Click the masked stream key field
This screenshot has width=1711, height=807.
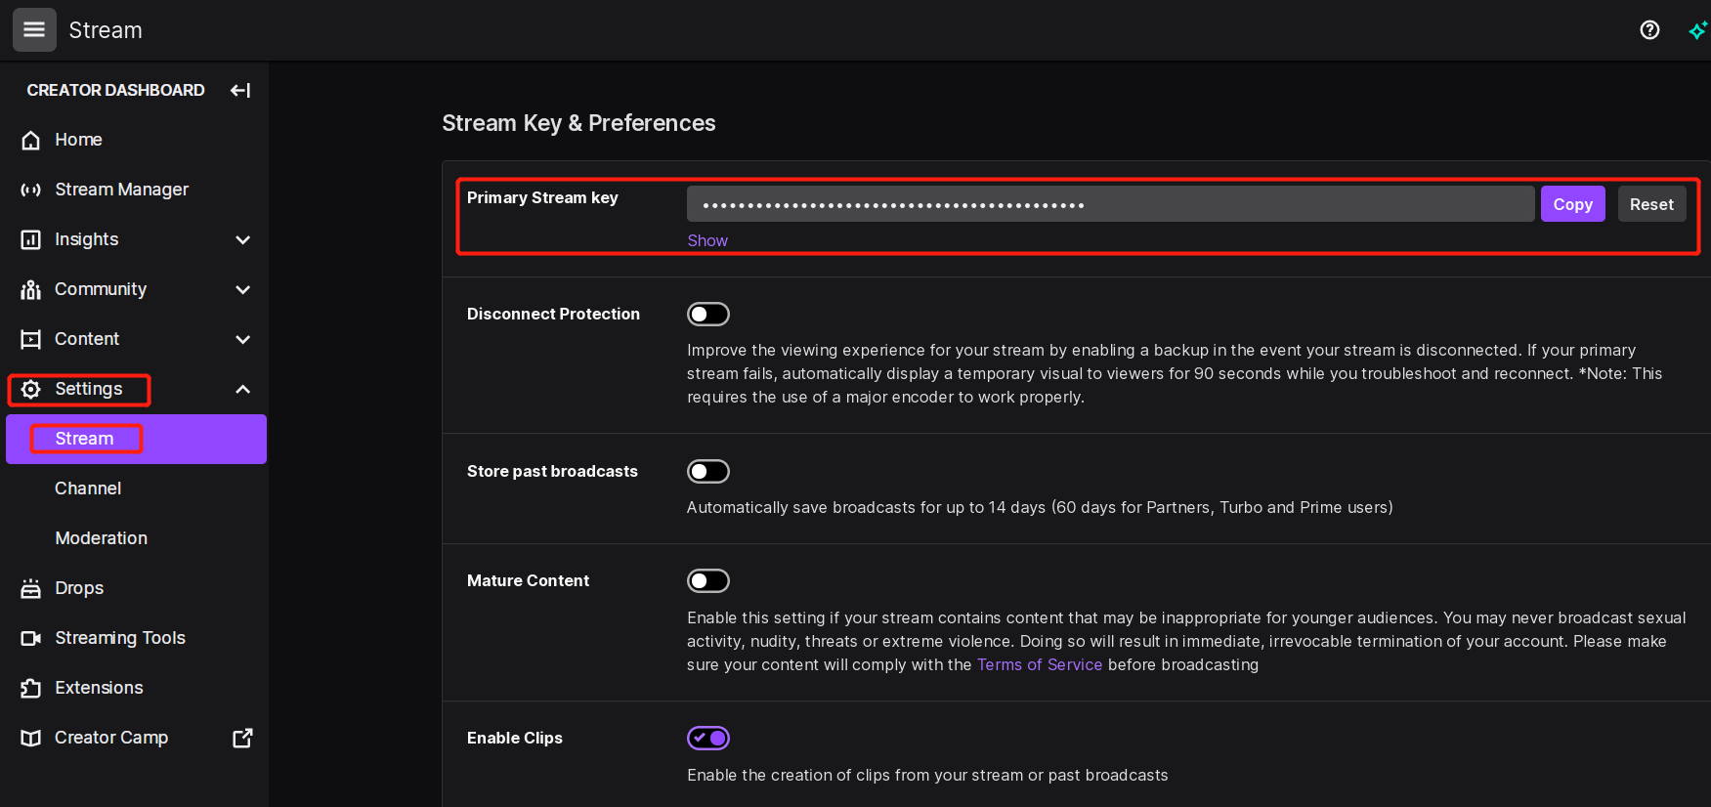pyautogui.click(x=1110, y=204)
